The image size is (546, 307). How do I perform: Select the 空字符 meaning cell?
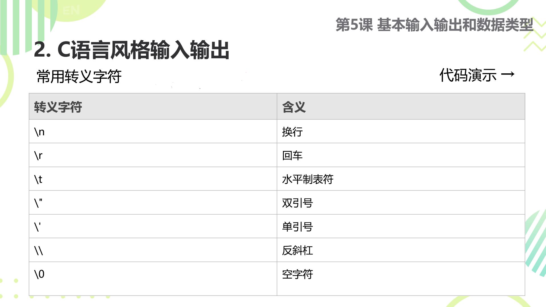coord(401,279)
